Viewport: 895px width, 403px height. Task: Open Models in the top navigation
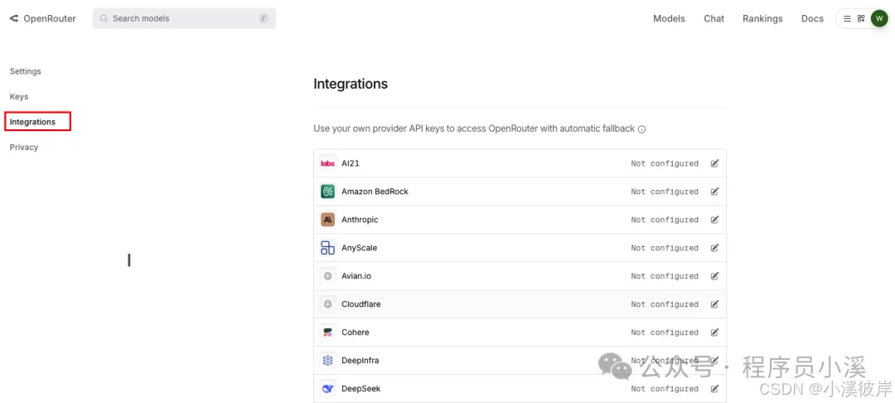[669, 18]
